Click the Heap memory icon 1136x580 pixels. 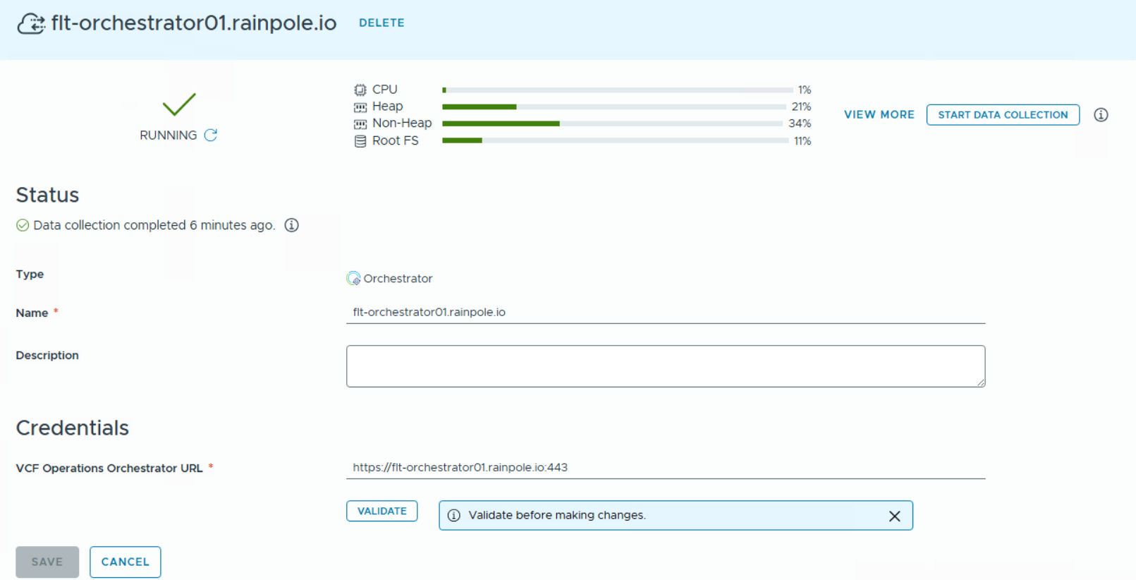[x=360, y=107]
